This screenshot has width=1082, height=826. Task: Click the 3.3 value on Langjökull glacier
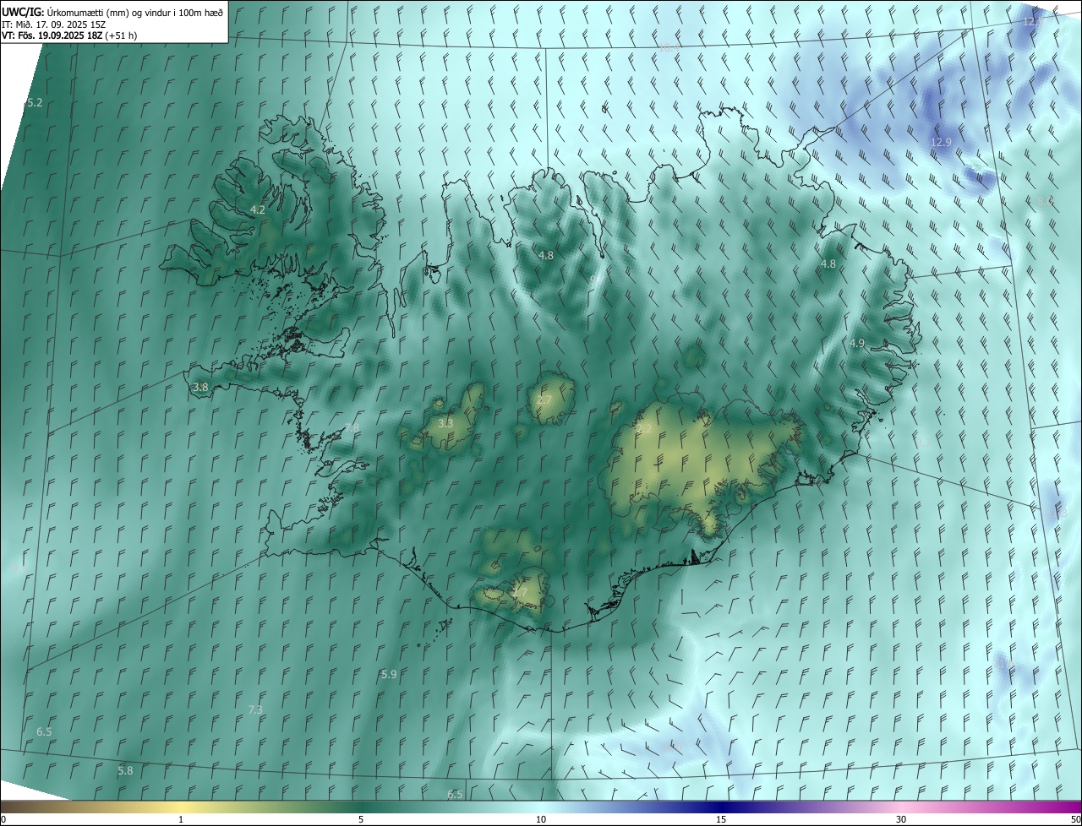coord(445,423)
